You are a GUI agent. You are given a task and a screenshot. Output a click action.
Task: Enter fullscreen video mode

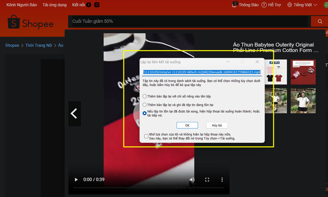click(x=207, y=180)
